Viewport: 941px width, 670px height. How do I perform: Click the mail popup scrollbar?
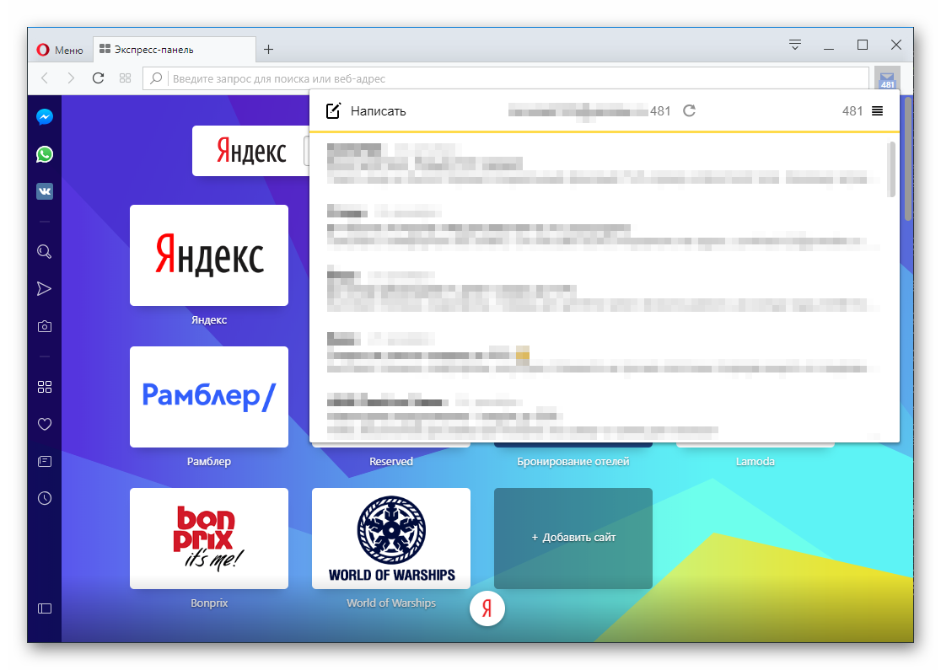[x=891, y=169]
